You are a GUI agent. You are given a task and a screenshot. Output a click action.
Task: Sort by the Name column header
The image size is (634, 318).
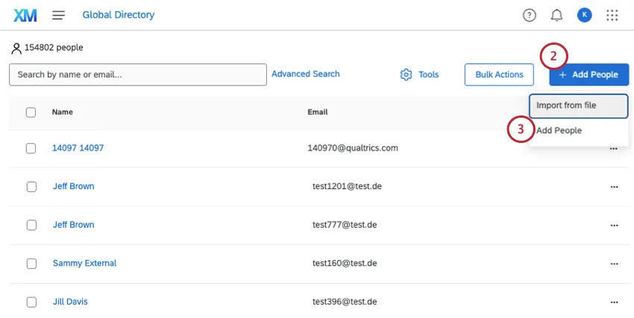(63, 112)
